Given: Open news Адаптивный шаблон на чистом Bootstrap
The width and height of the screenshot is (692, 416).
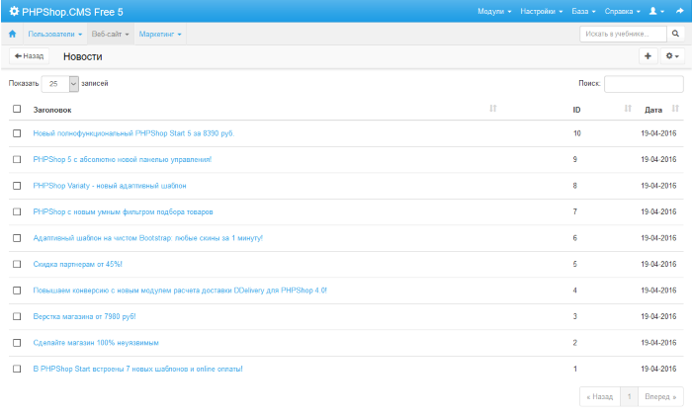Looking at the screenshot, I should coord(148,238).
